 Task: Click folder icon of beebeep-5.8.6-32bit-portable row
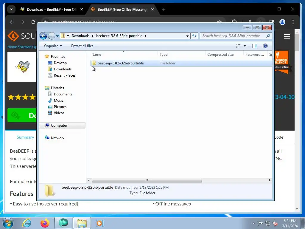click(94, 63)
